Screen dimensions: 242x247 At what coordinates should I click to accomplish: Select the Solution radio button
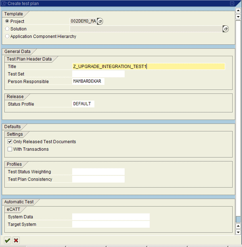coord(7,29)
